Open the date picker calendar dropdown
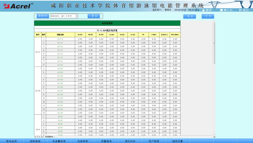The height and width of the screenshot is (143, 253). coord(63,16)
